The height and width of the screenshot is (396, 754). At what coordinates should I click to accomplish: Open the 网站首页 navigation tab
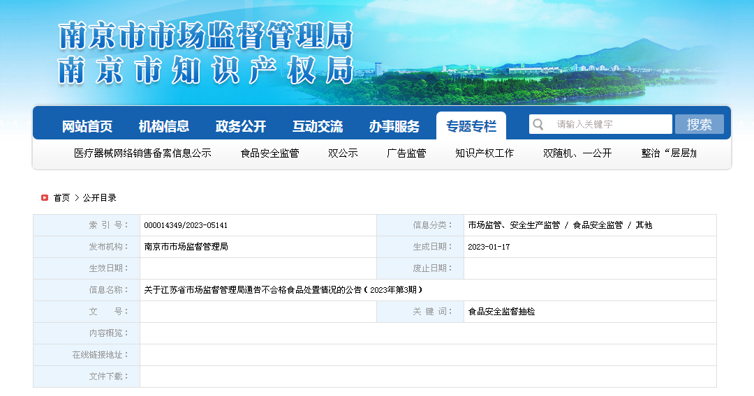87,126
